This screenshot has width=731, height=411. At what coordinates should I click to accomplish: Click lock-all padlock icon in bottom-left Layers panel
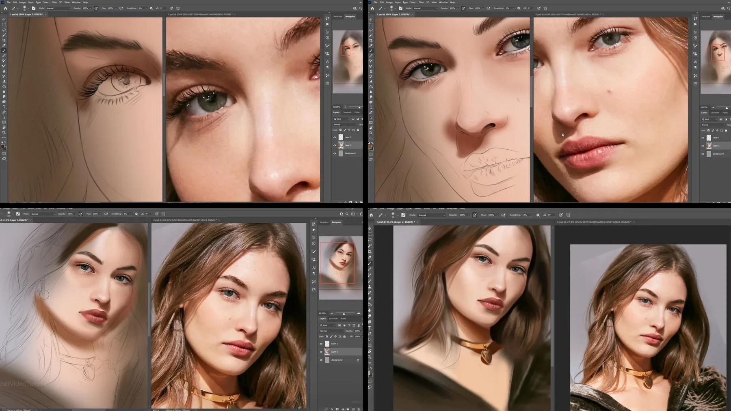tap(344, 336)
